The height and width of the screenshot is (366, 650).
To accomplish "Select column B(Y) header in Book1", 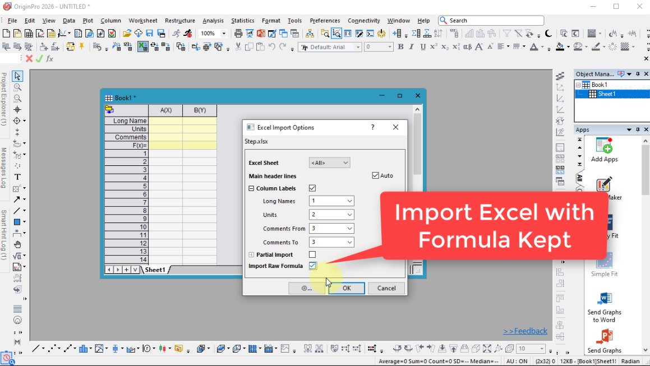I will coord(200,110).
